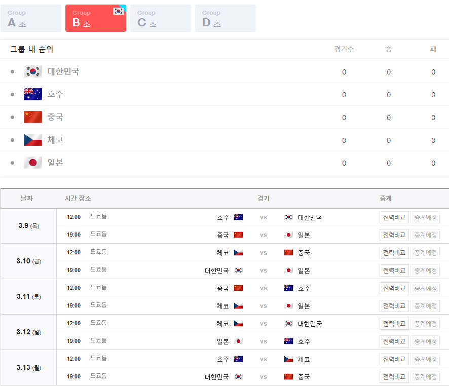Select the 3.9 (목) date cell
The width and height of the screenshot is (449, 386).
pyautogui.click(x=29, y=226)
